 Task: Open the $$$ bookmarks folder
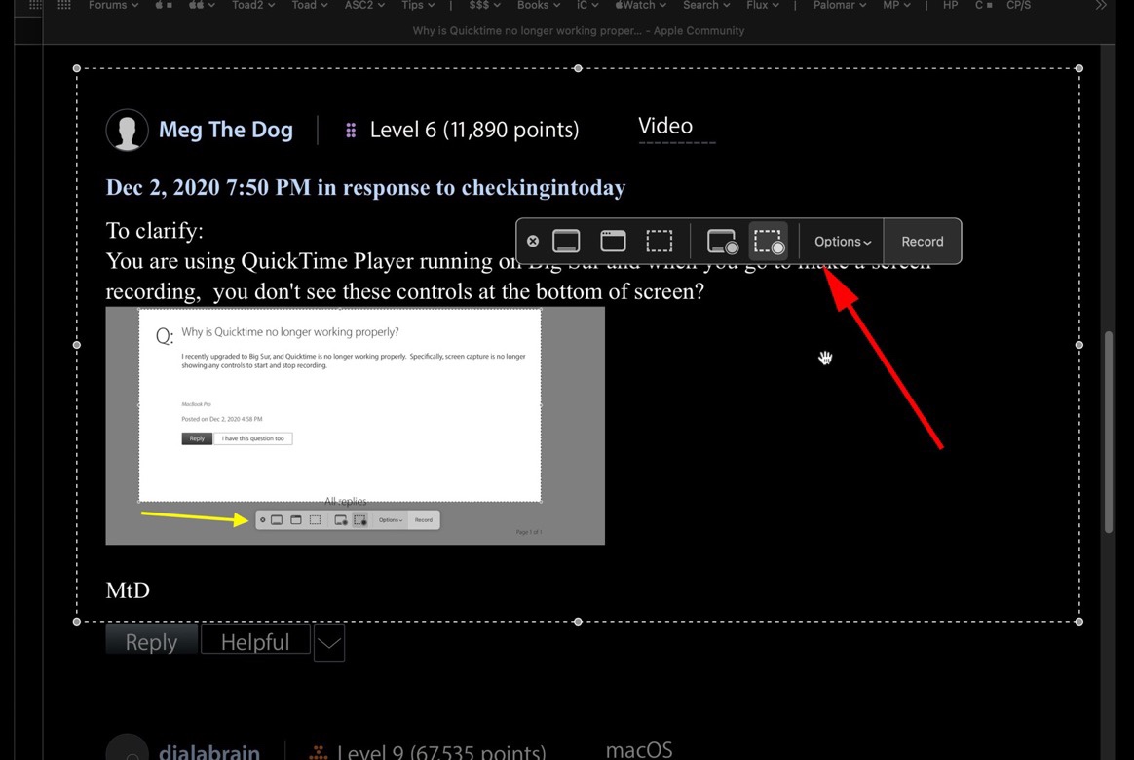(x=484, y=5)
